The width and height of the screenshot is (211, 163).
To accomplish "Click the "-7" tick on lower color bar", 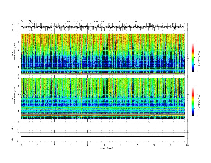I will 197,116.
